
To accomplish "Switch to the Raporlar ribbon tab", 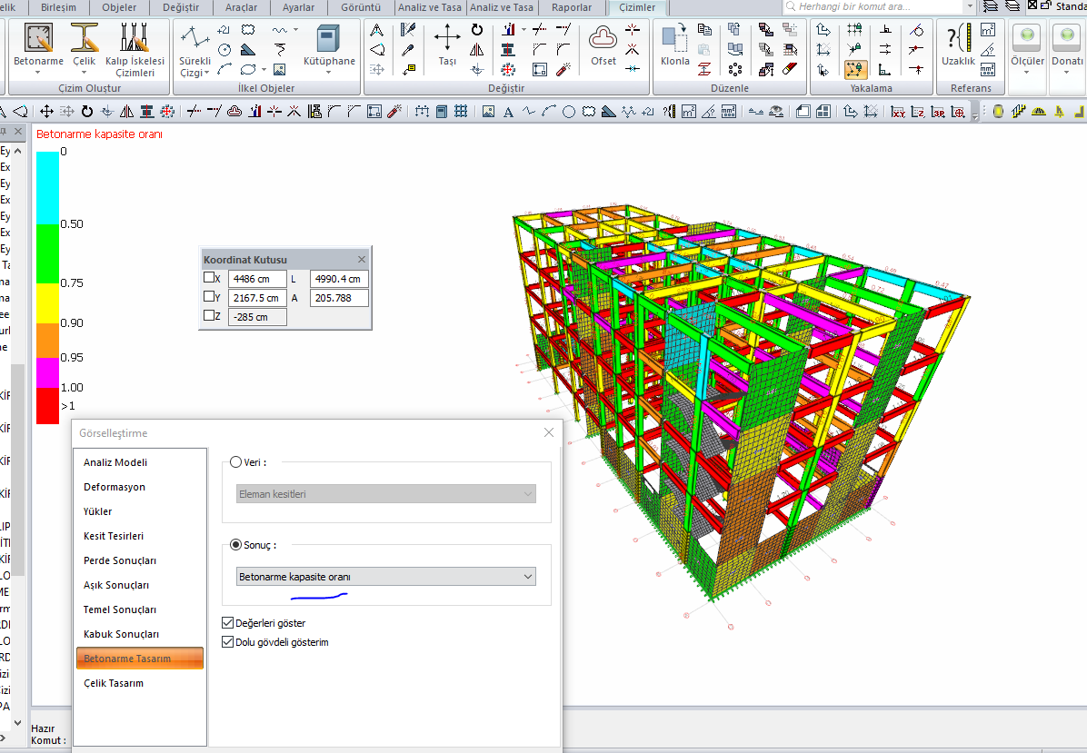I will click(572, 7).
